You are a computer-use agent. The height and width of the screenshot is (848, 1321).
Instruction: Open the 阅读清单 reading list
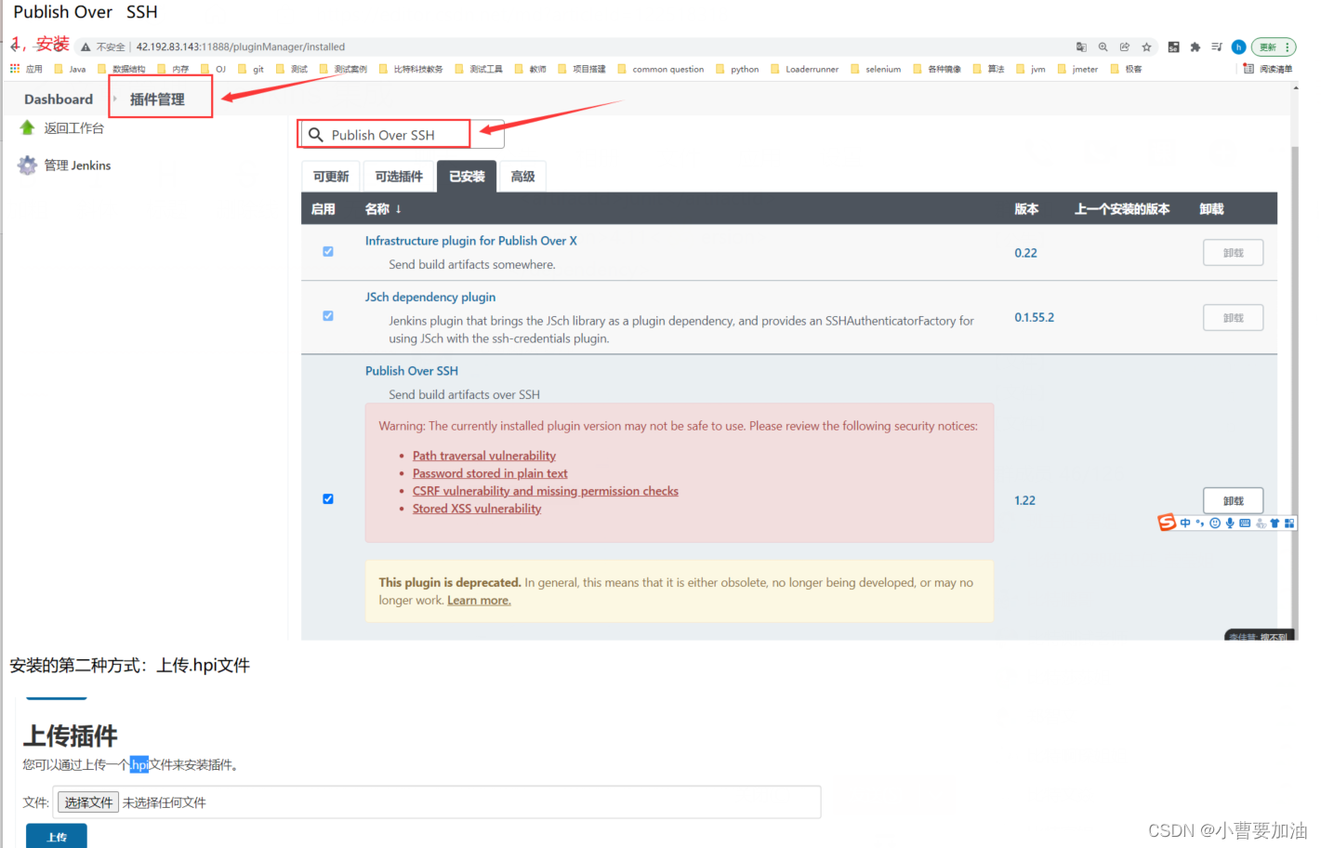(1268, 69)
